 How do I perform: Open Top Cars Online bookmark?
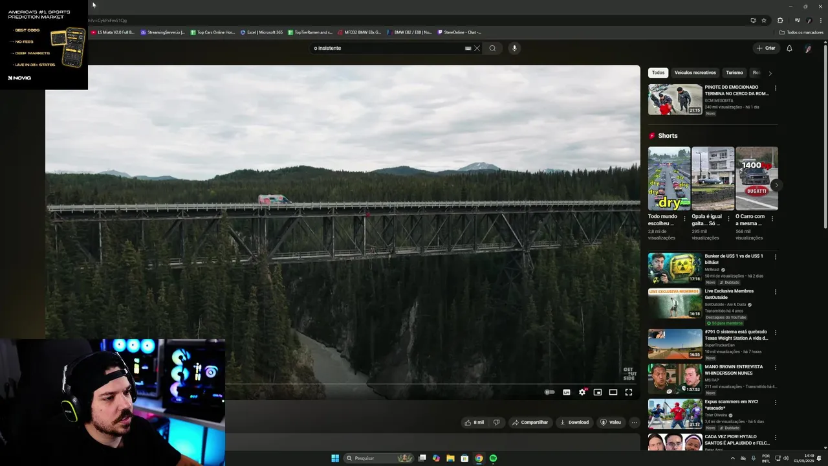coord(212,32)
